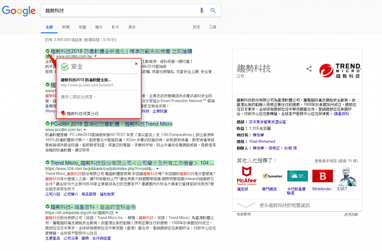Open 趨勢科技 - 維基百科 result
Image resolution: width=382 pixels, height=251 pixels.
point(93,207)
